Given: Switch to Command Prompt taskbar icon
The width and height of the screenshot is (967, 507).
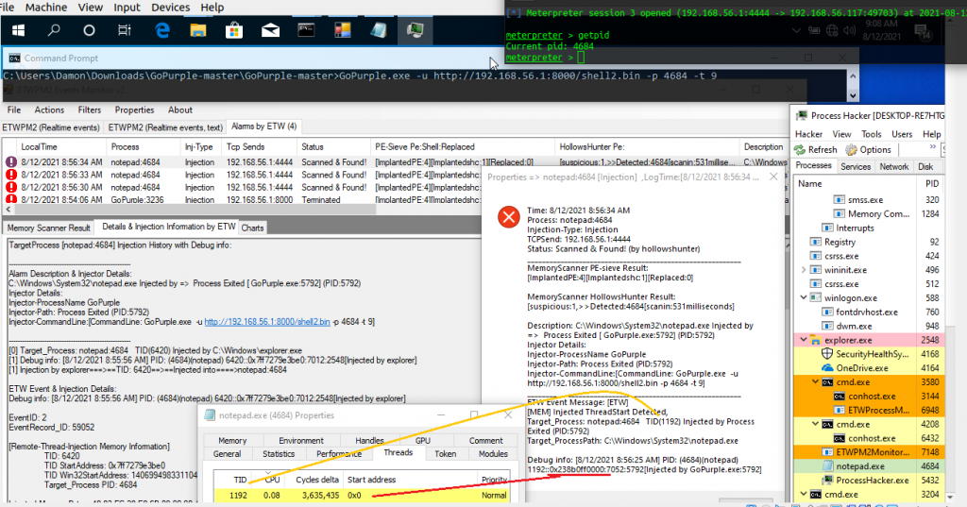Looking at the screenshot, I should point(307,30).
